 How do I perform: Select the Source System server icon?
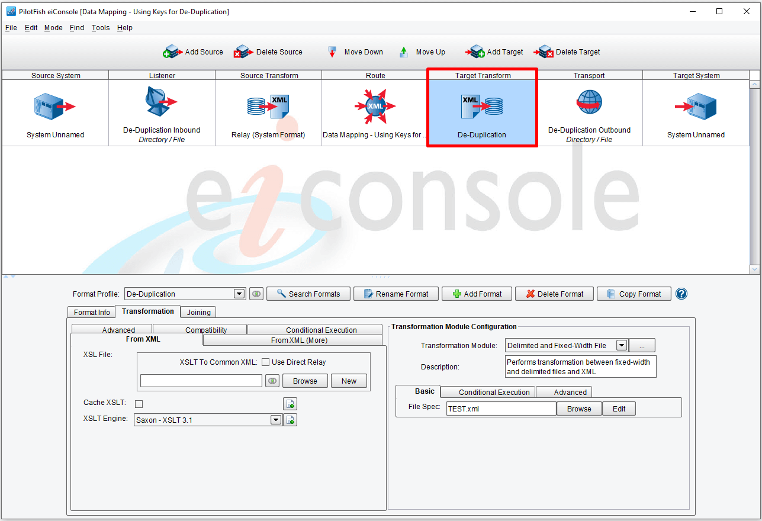pyautogui.click(x=54, y=107)
